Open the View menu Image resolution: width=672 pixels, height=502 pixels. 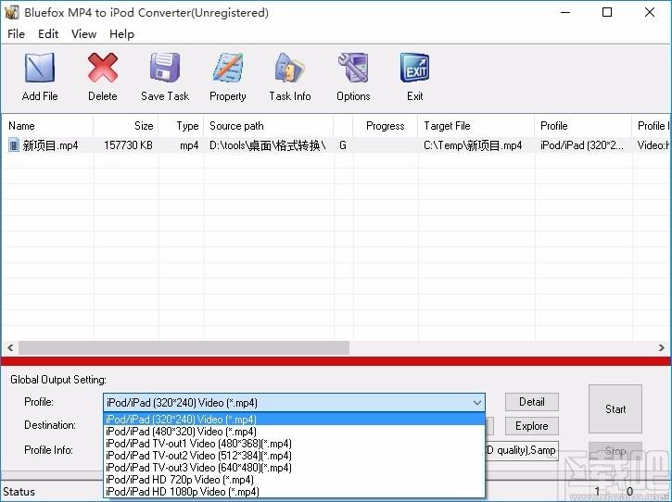[83, 34]
